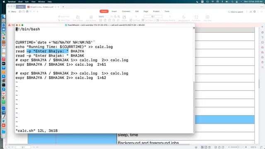Screen dimensions: 265x149
Task: Go to previous page arrow in ribbon
Action: [136, 17]
